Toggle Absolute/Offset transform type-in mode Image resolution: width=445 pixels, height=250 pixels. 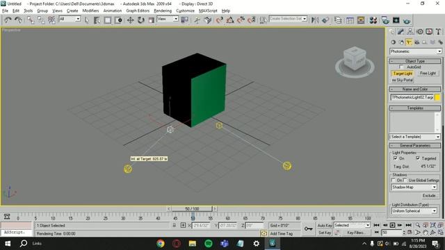183,225
